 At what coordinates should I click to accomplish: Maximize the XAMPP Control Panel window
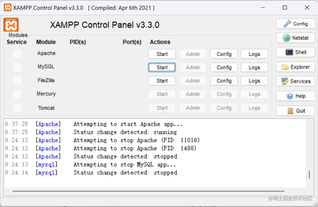click(x=285, y=8)
